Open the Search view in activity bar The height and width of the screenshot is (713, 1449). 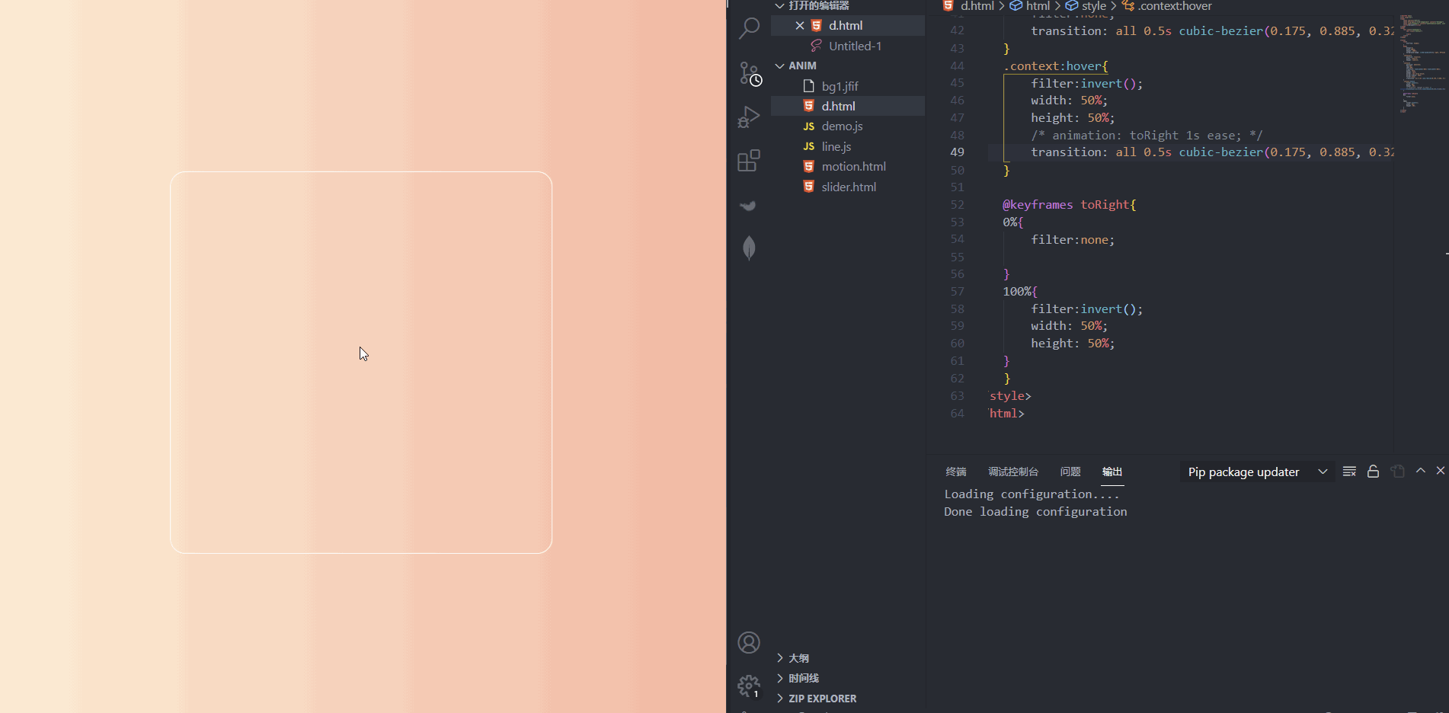coord(749,29)
